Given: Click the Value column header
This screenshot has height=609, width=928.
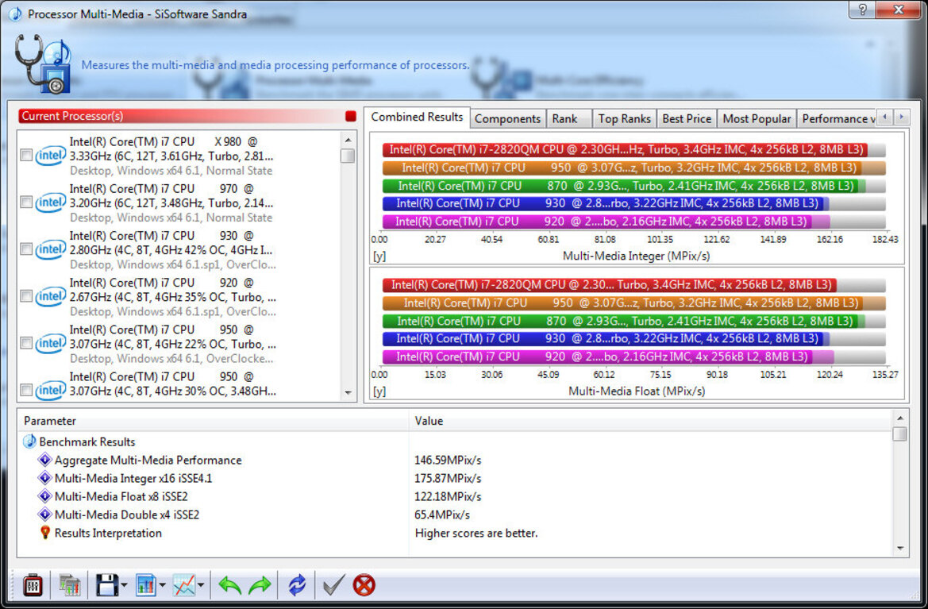Looking at the screenshot, I should pos(650,421).
